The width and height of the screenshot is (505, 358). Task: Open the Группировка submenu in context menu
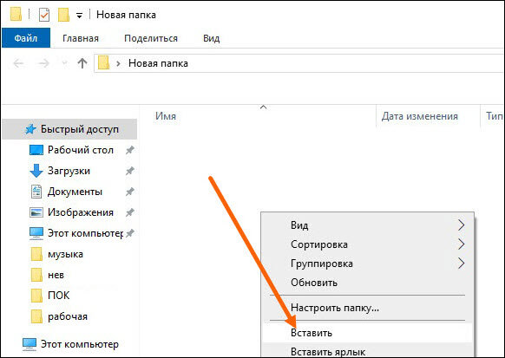tap(368, 264)
